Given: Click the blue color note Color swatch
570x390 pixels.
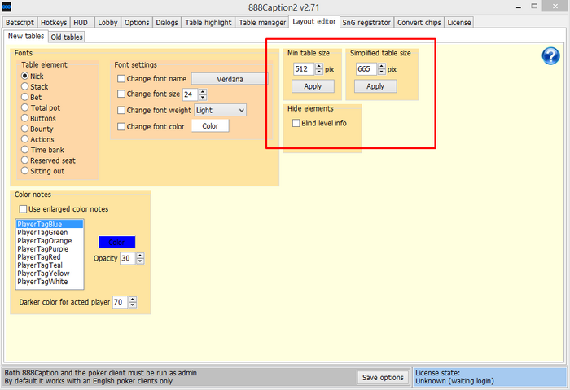Looking at the screenshot, I should click(116, 242).
